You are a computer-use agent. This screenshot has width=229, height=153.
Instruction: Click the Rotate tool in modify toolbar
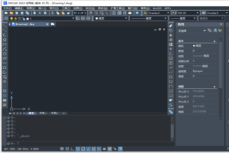tap(171, 54)
